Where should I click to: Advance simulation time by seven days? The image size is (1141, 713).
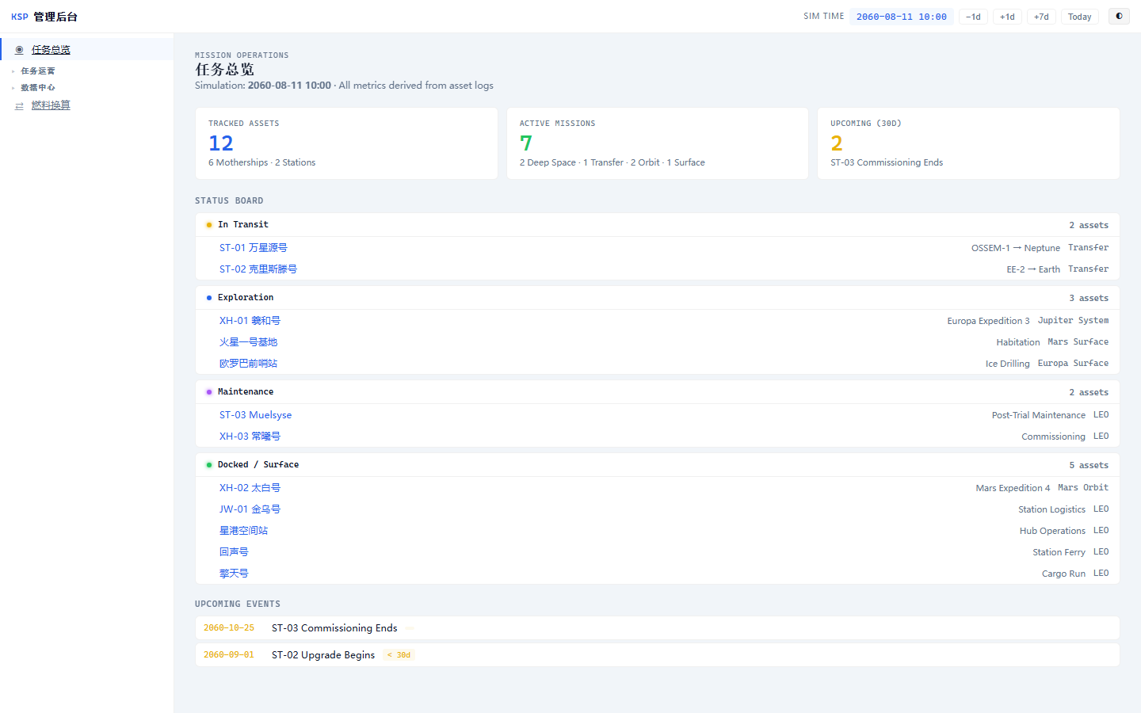coord(1041,17)
